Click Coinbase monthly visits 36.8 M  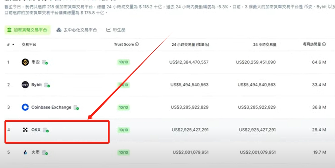(x=319, y=107)
